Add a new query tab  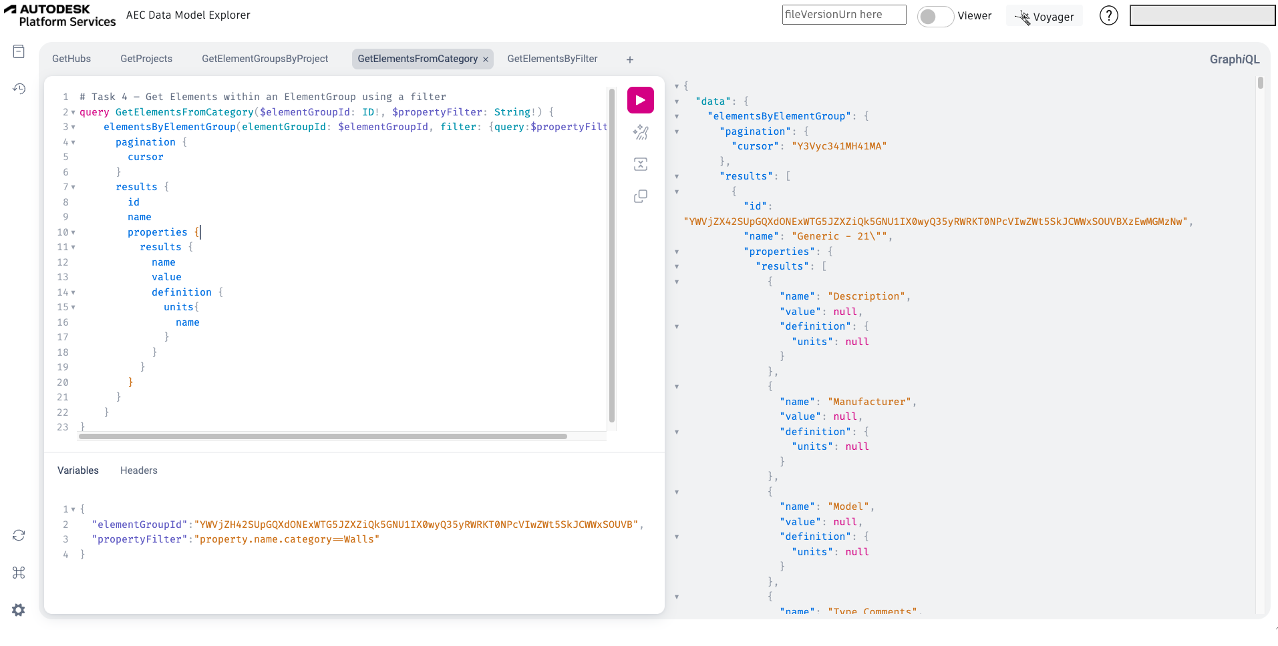point(629,59)
